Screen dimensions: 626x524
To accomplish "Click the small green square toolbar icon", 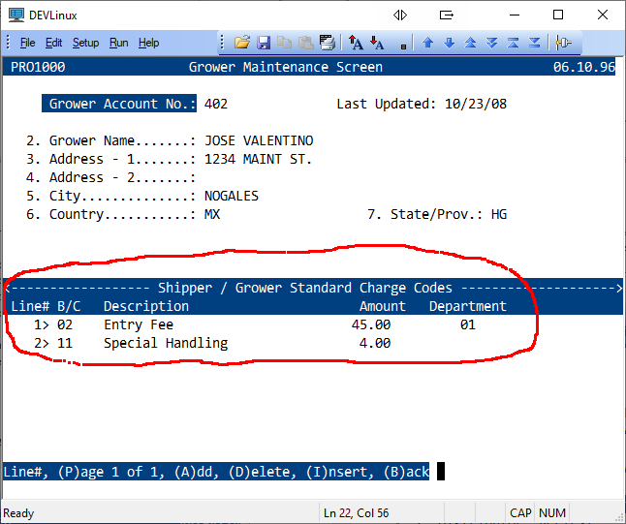I will coord(403,46).
